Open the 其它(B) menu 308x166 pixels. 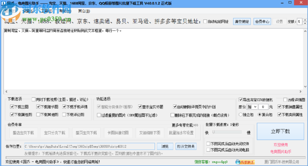(84, 11)
